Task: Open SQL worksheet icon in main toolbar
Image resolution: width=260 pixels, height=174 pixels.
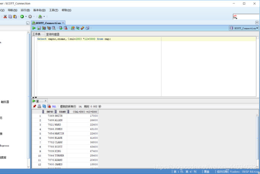Action: coord(40,17)
